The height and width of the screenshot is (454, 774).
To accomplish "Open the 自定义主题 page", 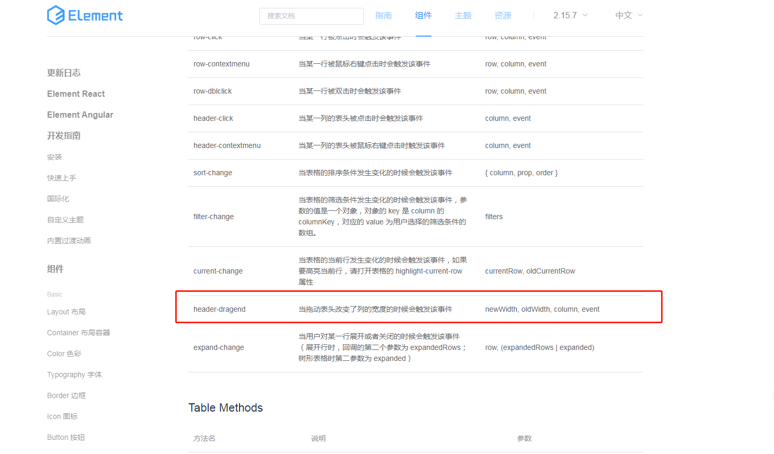I will 65,219.
